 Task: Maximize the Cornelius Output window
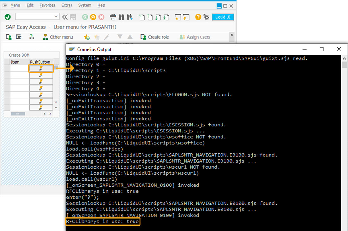[x=321, y=49]
